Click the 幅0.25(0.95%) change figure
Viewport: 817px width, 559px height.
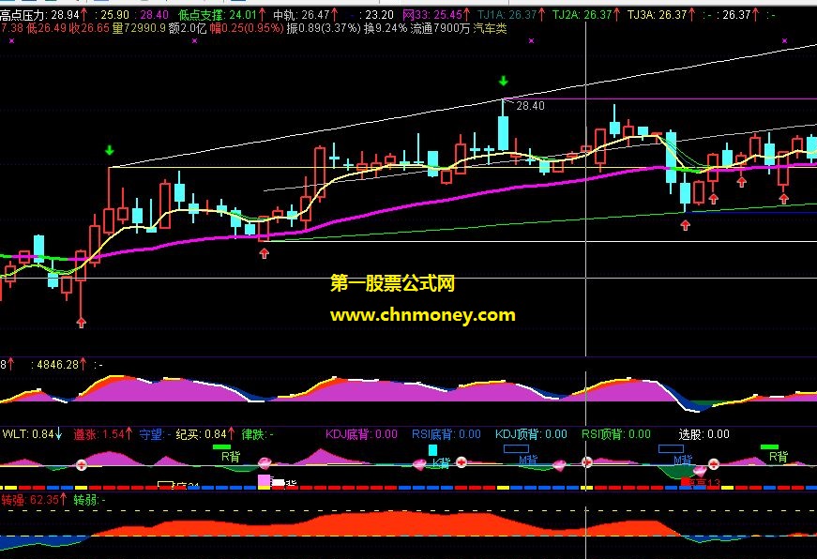point(247,28)
